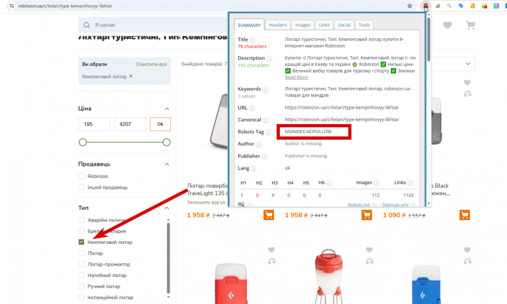Image resolution: width=507 pixels, height=304 pixels.
Task: Collapse the 'Продавець' filter section
Action: click(167, 164)
